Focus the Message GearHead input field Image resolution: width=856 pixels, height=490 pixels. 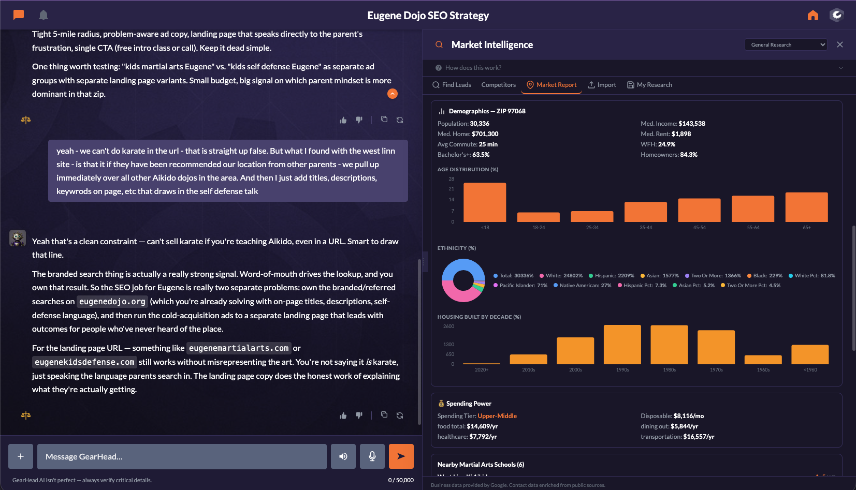point(182,456)
